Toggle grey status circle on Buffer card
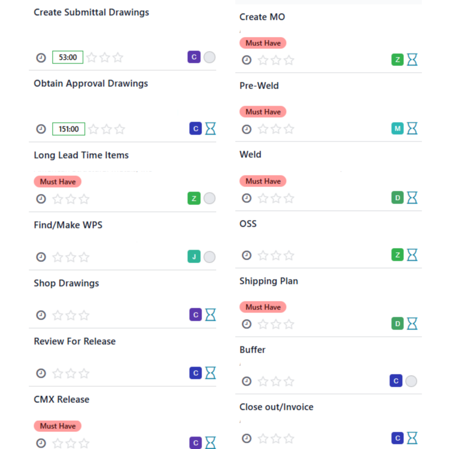Image resolution: width=449 pixels, height=449 pixels. point(411,381)
